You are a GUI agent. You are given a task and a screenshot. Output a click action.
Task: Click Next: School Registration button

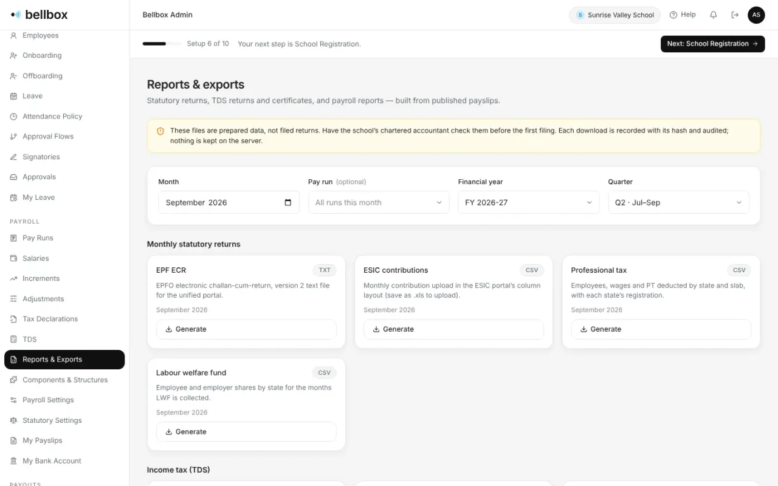(712, 44)
